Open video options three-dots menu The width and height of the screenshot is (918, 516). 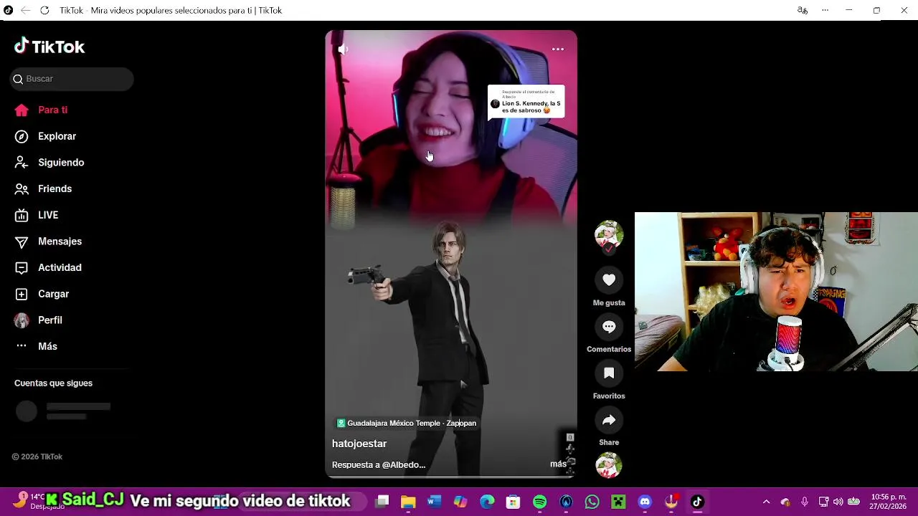[x=558, y=49]
